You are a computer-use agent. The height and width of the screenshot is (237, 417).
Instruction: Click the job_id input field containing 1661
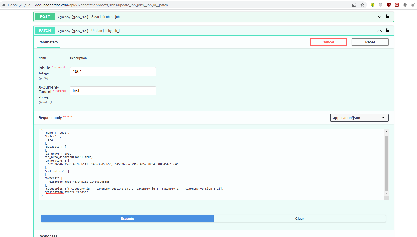click(113, 72)
